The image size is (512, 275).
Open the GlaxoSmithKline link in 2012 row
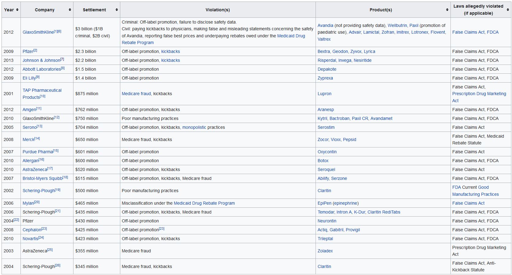(x=38, y=32)
